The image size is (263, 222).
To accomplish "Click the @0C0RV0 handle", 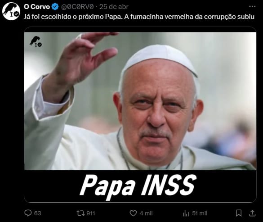I will coord(77,7).
